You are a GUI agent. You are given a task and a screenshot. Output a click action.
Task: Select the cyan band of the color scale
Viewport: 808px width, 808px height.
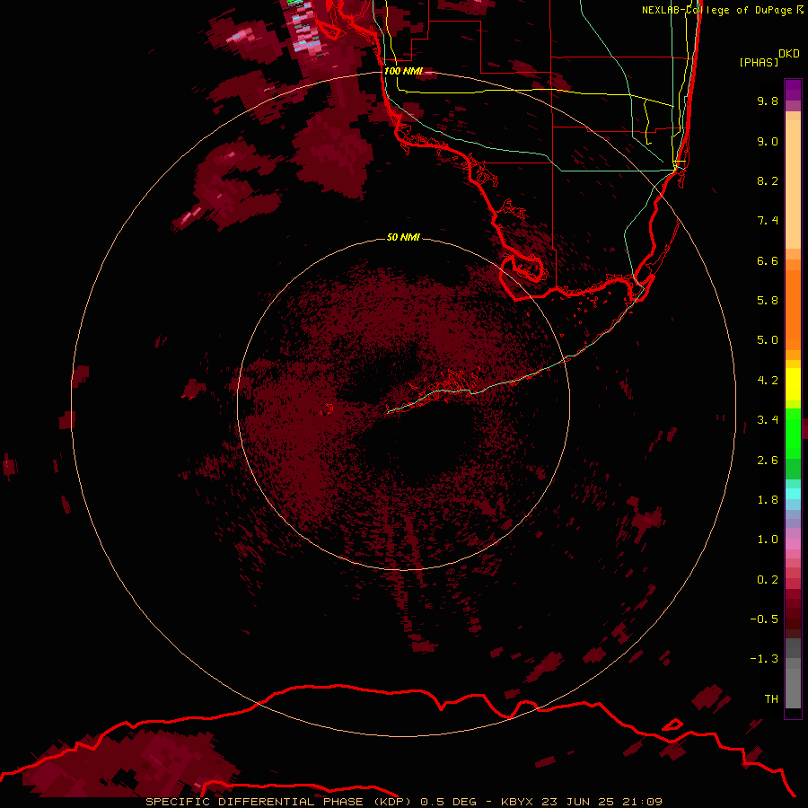[x=793, y=494]
